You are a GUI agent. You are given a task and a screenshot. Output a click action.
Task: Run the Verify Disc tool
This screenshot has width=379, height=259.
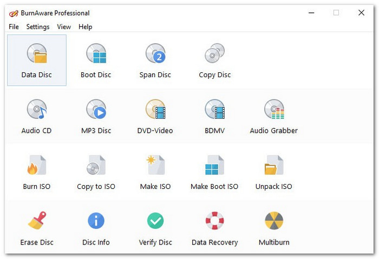[x=155, y=228]
